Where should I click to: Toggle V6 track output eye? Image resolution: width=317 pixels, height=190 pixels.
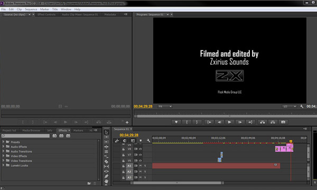point(141,160)
